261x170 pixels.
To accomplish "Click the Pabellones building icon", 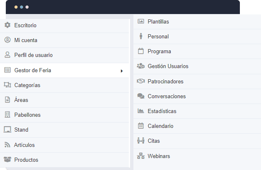I will [7, 115].
